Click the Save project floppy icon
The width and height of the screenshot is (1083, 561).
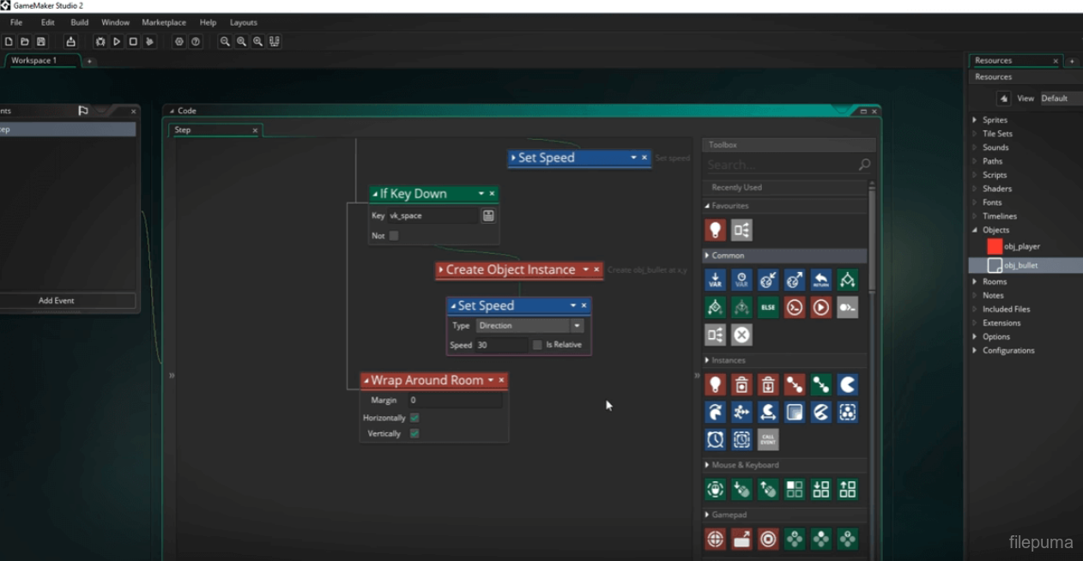point(40,41)
